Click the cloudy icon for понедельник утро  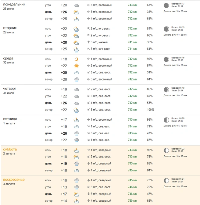pyautogui.click(x=77, y=5)
